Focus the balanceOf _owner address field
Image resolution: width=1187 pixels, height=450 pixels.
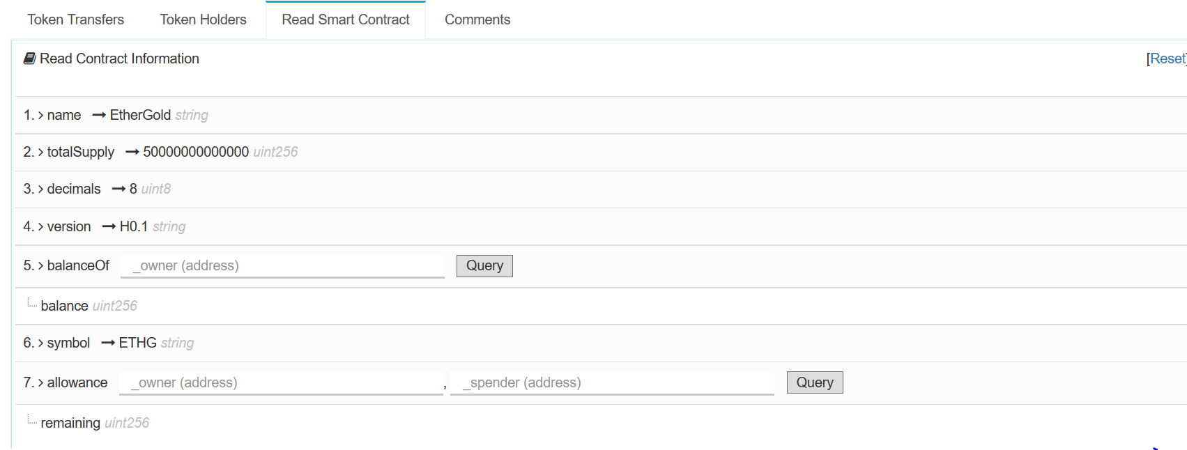point(282,265)
